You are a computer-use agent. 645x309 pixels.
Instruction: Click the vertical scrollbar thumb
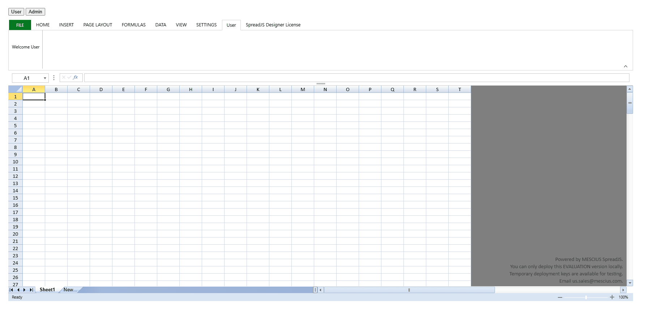[630, 103]
